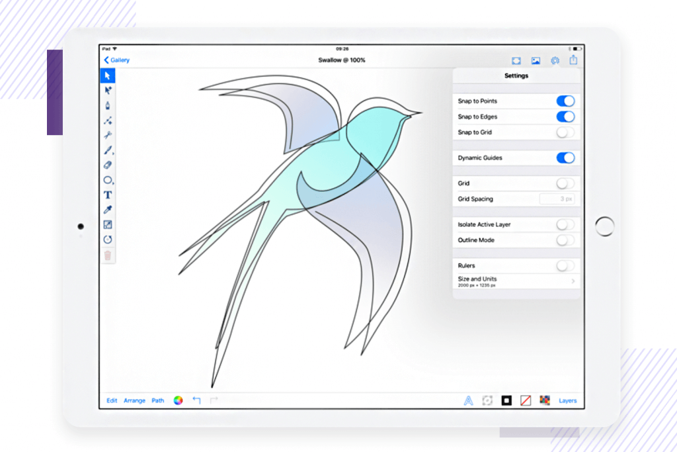This screenshot has width=677, height=452.
Task: Open the Arrange menu
Action: (x=134, y=400)
